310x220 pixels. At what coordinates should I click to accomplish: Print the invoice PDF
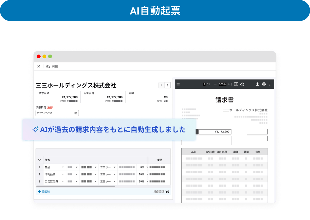tap(264, 84)
